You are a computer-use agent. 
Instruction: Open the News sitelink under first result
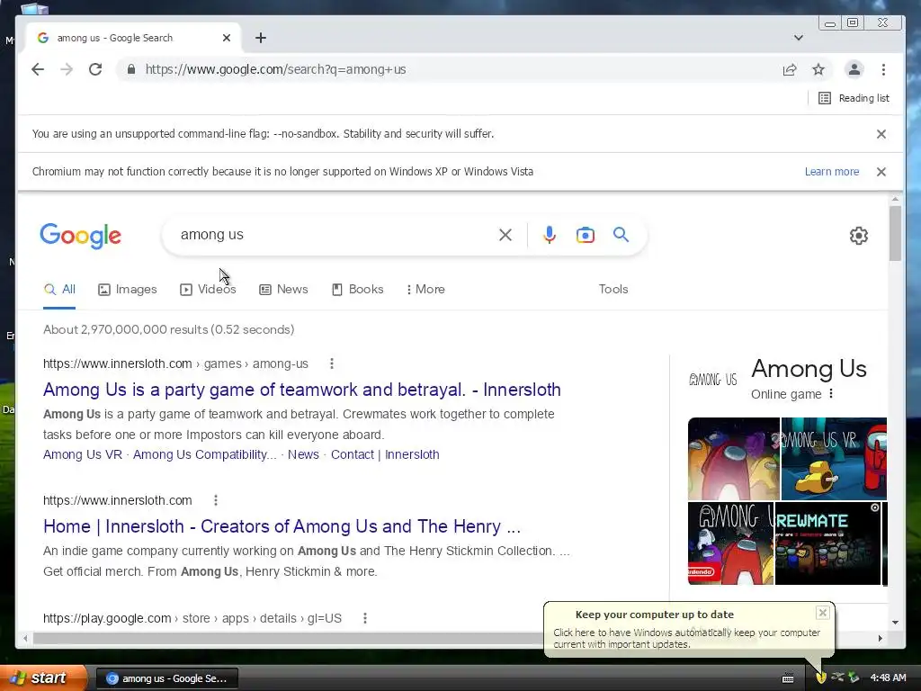303,454
